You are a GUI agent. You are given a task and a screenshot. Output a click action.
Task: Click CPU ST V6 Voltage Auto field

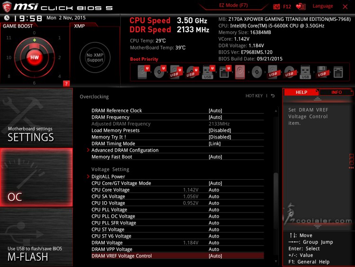[x=214, y=236]
